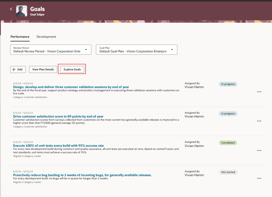272x197 pixels.
Task: Click the Add button to create a goal
Action: 18,69
